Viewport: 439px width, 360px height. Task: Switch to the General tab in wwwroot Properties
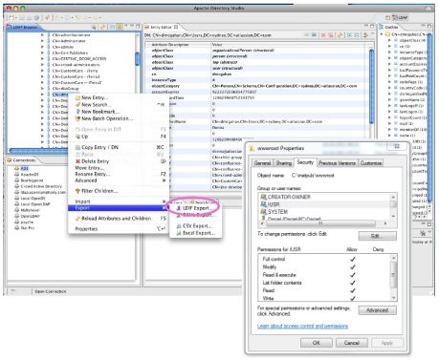coord(262,163)
